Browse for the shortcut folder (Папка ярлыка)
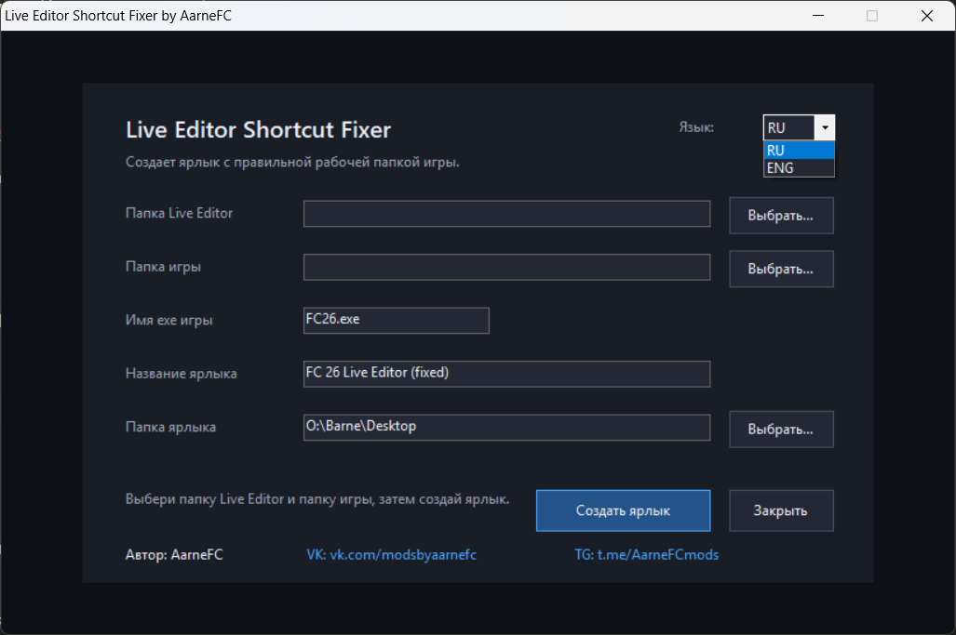 (781, 430)
